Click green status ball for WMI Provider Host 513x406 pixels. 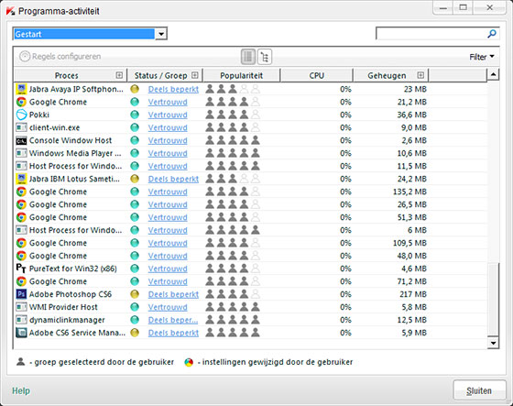(x=135, y=307)
